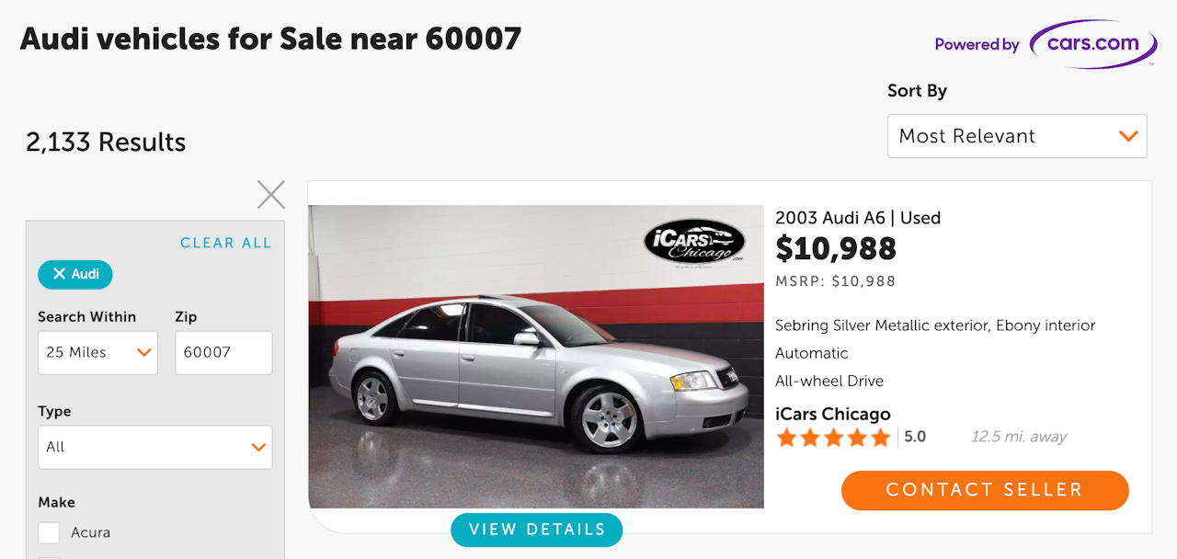Click the VIEW DETAILS button

(537, 530)
